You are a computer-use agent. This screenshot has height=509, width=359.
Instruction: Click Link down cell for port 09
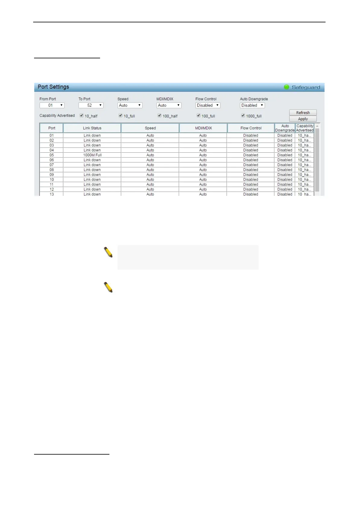[x=92, y=175]
